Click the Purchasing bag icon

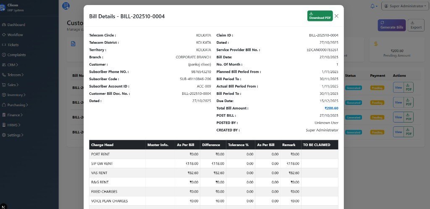(x=4, y=105)
